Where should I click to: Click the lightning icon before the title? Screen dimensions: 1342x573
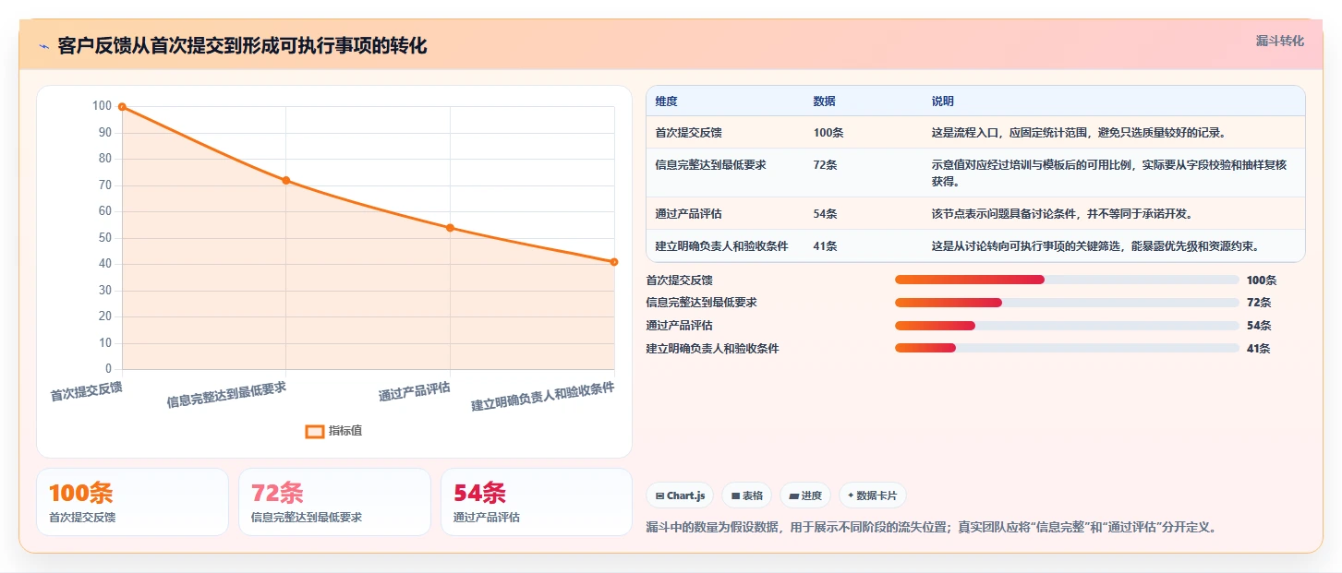coord(43,46)
